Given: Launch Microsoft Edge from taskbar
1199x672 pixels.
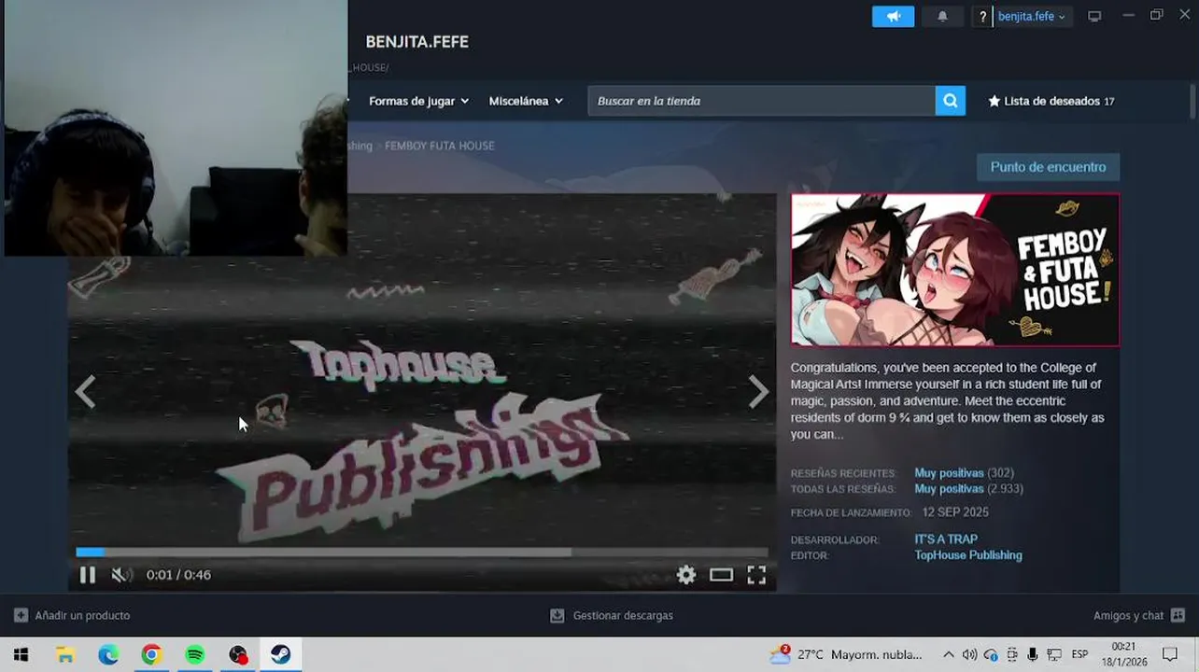Looking at the screenshot, I should coord(108,654).
